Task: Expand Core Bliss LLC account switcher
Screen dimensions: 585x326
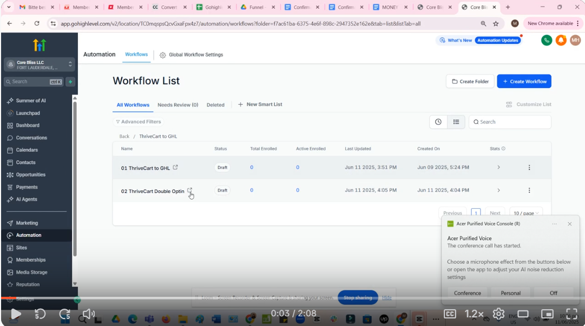Action: pos(39,64)
